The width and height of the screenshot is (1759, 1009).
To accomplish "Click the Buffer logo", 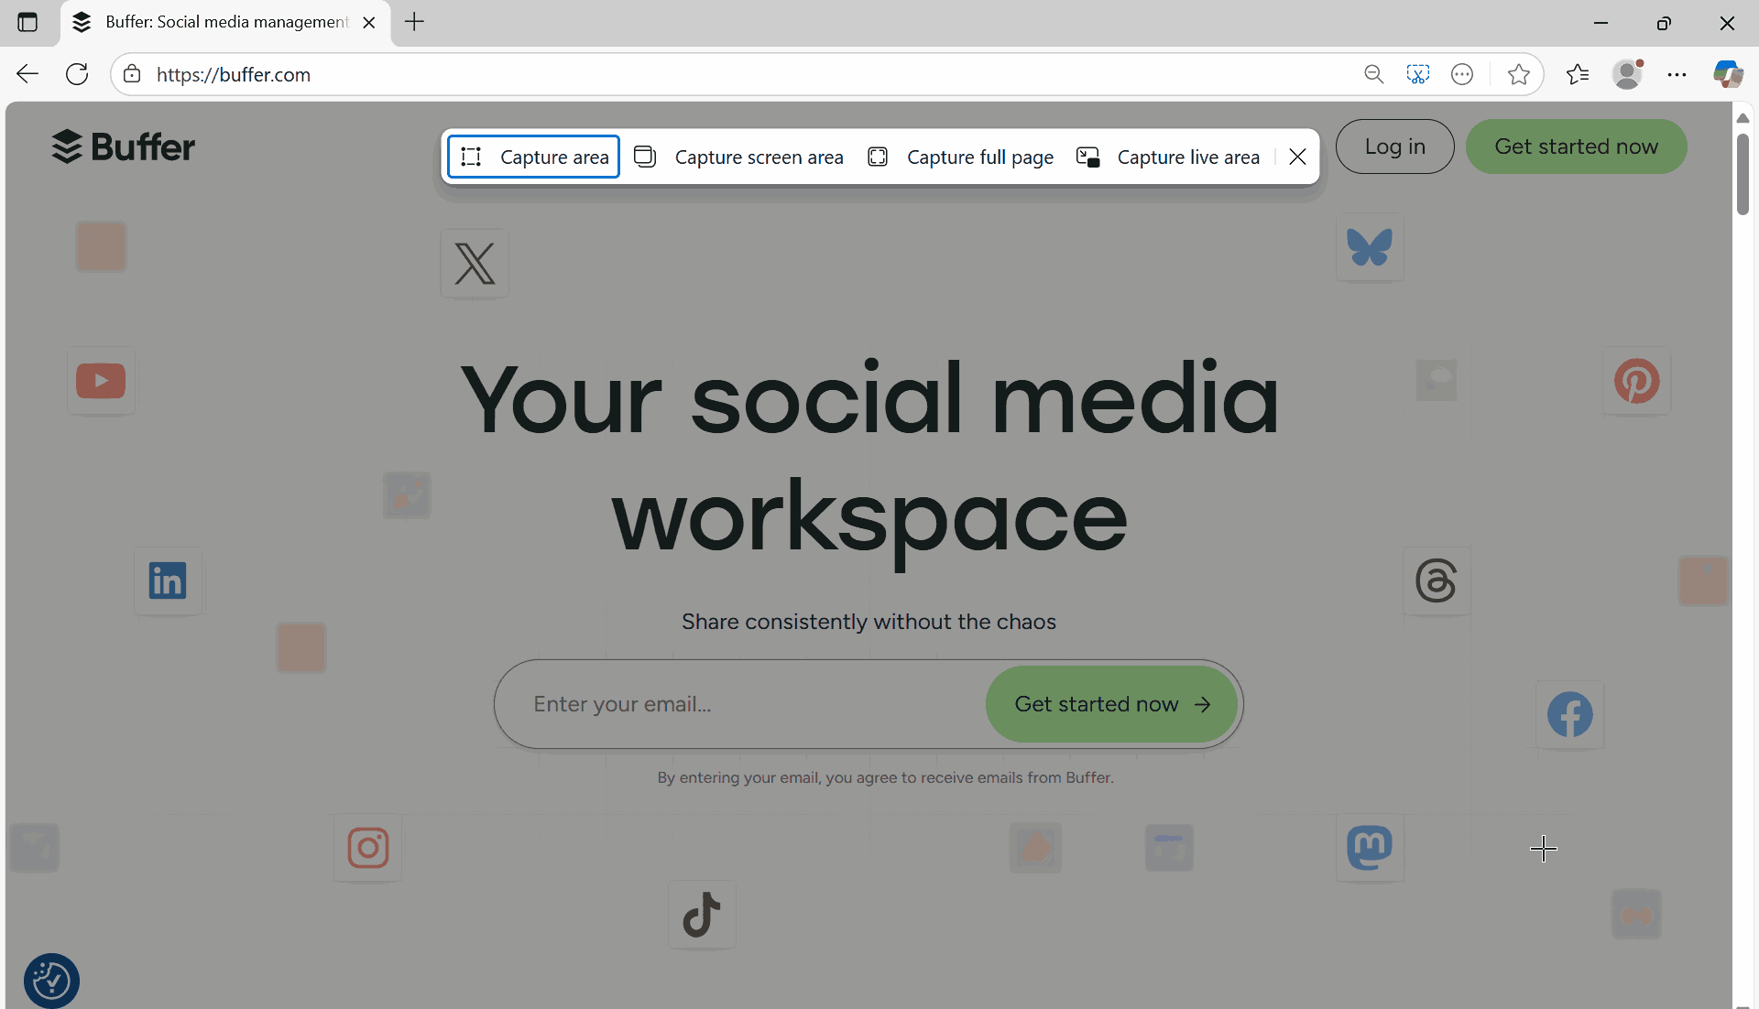I will pos(123,146).
